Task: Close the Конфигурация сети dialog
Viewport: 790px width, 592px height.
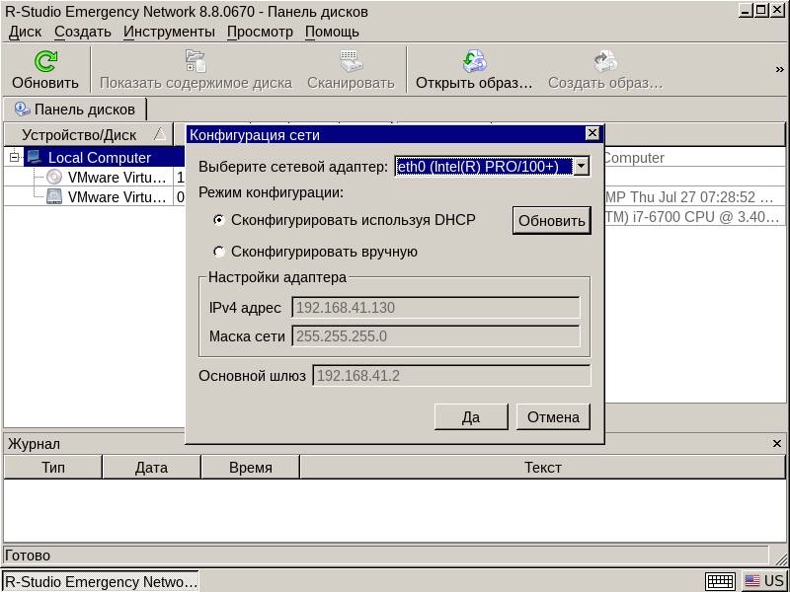Action: point(592,133)
